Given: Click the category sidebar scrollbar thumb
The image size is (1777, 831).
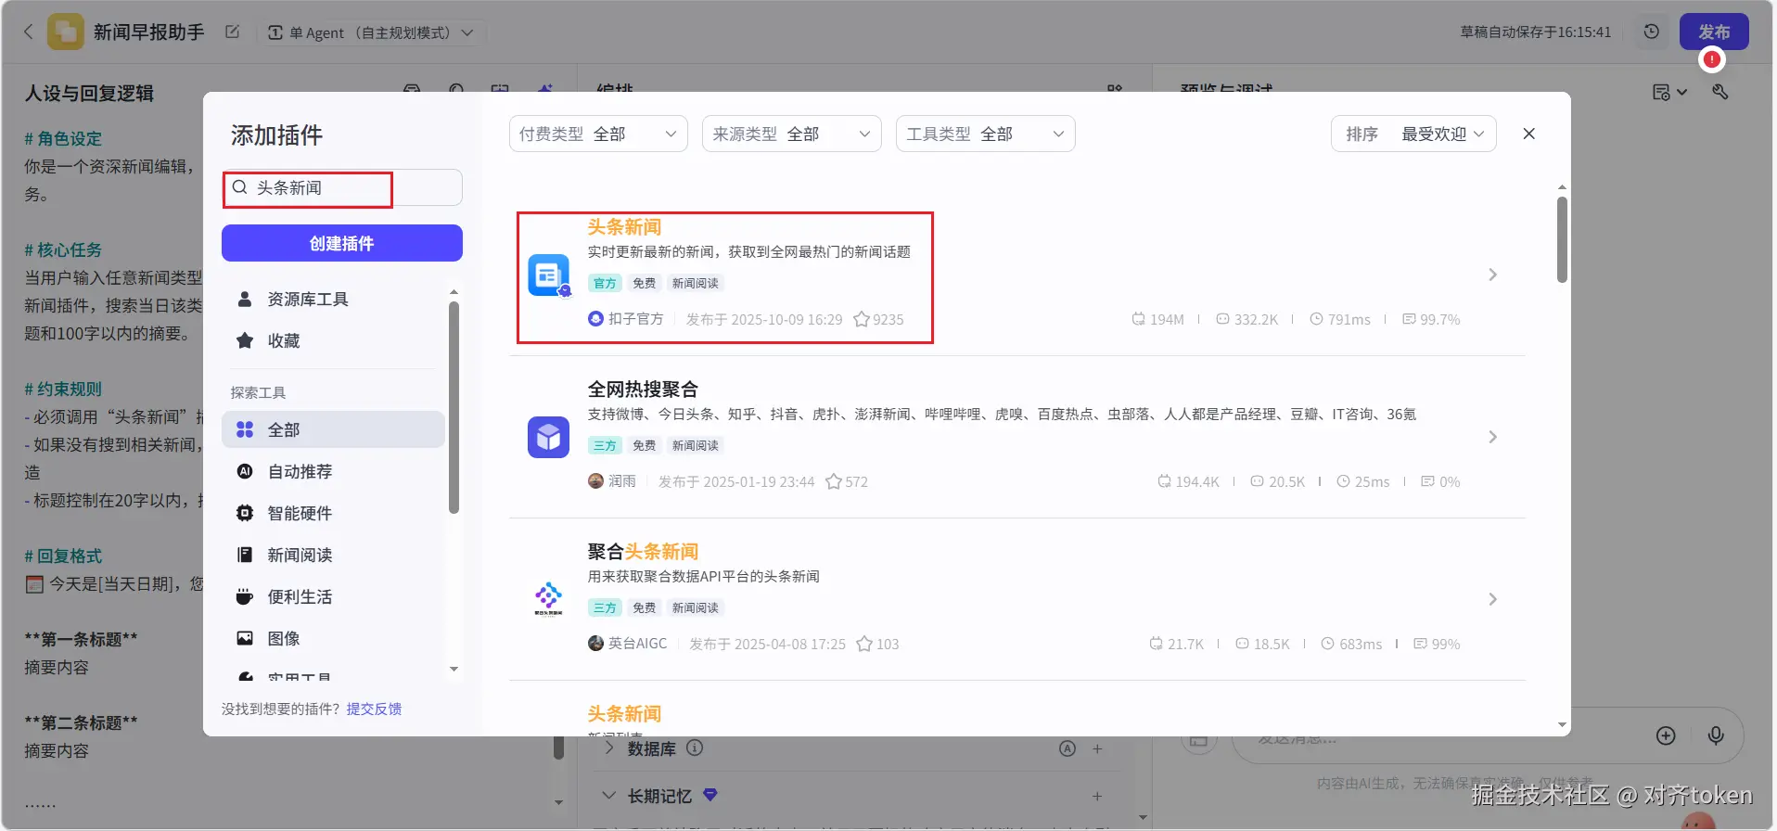Looking at the screenshot, I should click(454, 408).
